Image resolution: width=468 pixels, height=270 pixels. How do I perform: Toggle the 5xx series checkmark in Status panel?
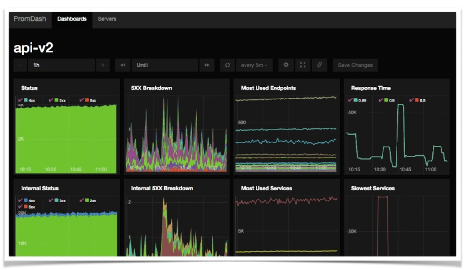coord(82,100)
